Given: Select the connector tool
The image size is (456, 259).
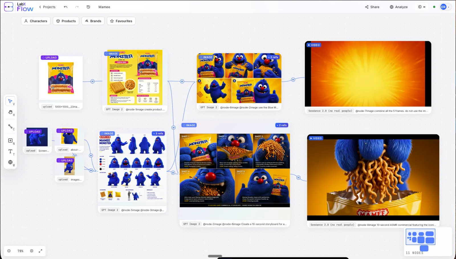Looking at the screenshot, I should point(10,126).
